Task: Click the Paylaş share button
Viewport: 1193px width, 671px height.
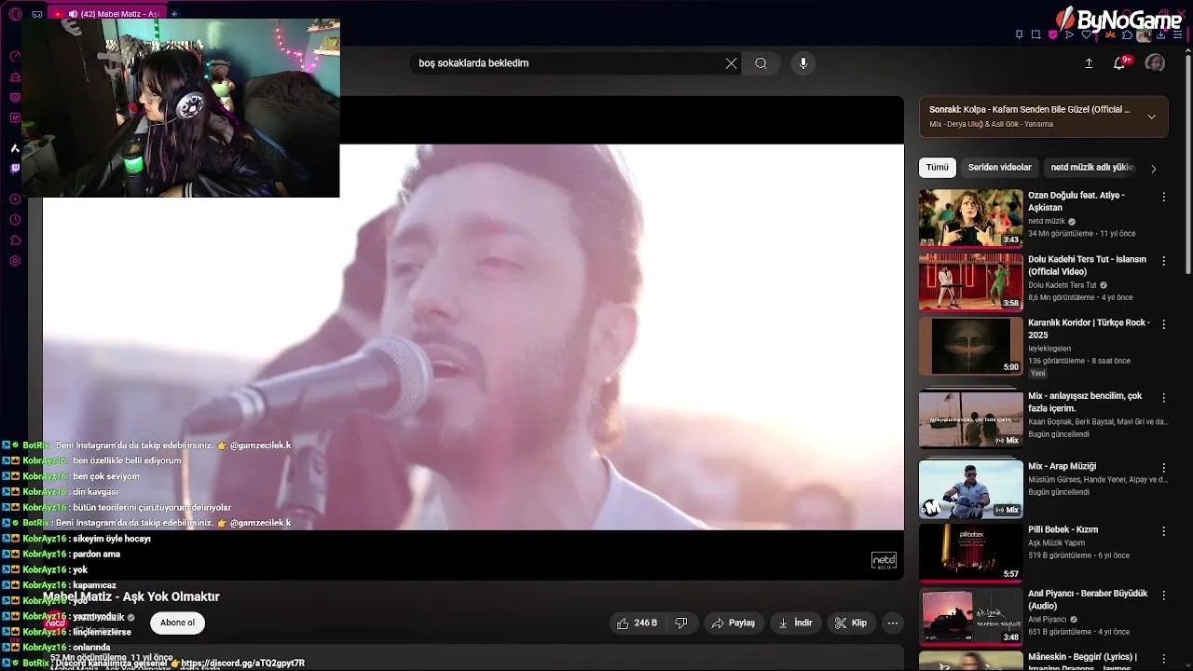Action: (733, 623)
